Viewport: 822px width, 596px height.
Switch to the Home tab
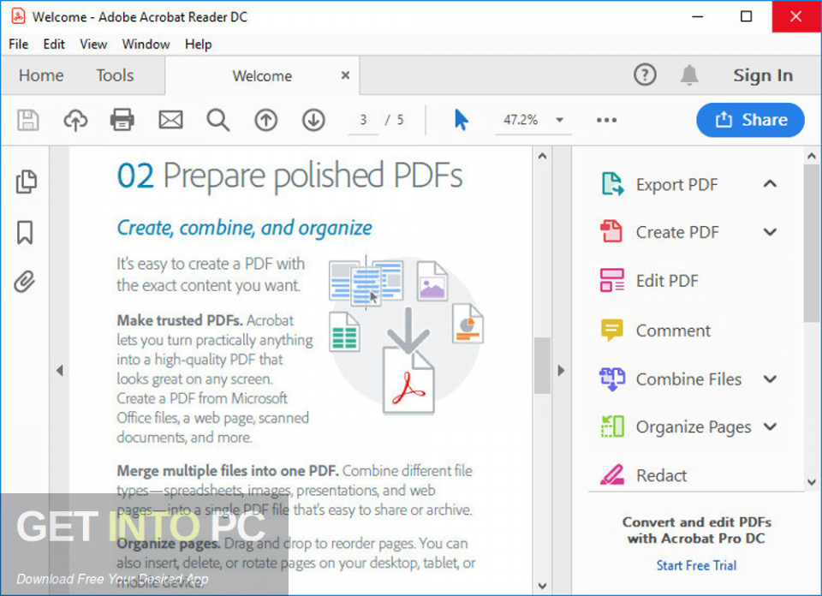click(x=41, y=75)
